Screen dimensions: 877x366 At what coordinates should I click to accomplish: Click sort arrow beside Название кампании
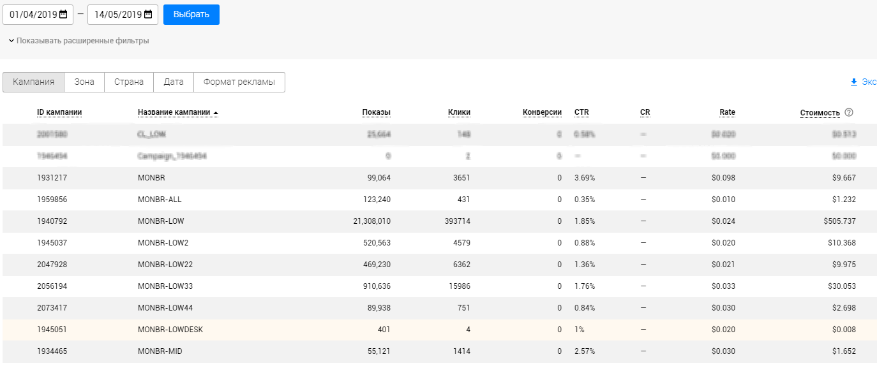[x=216, y=113]
